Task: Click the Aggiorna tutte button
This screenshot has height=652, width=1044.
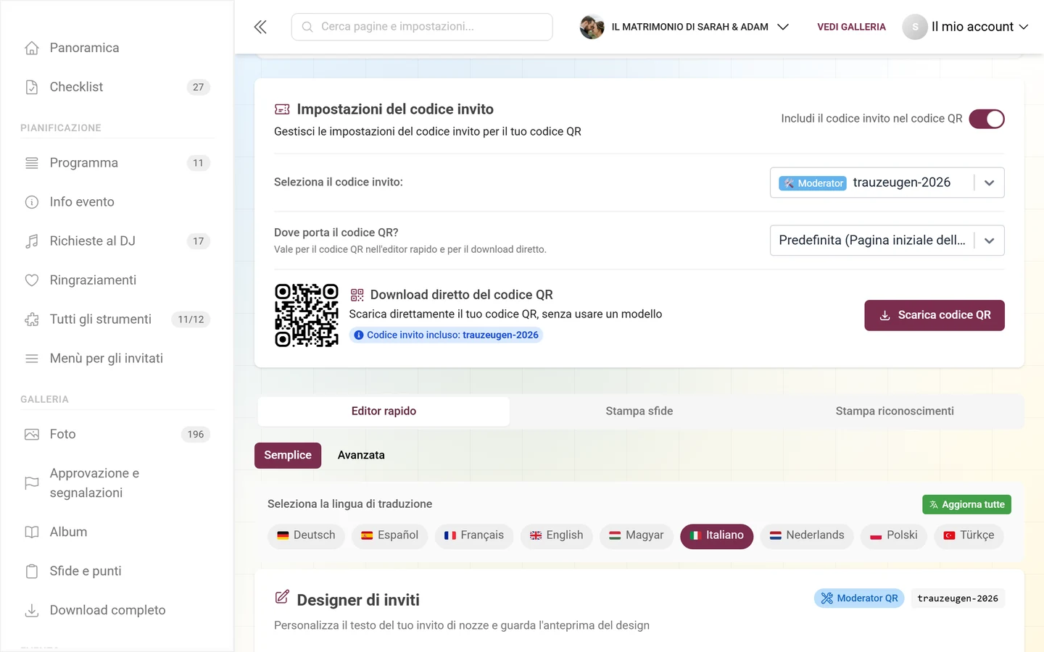Action: coord(966,504)
